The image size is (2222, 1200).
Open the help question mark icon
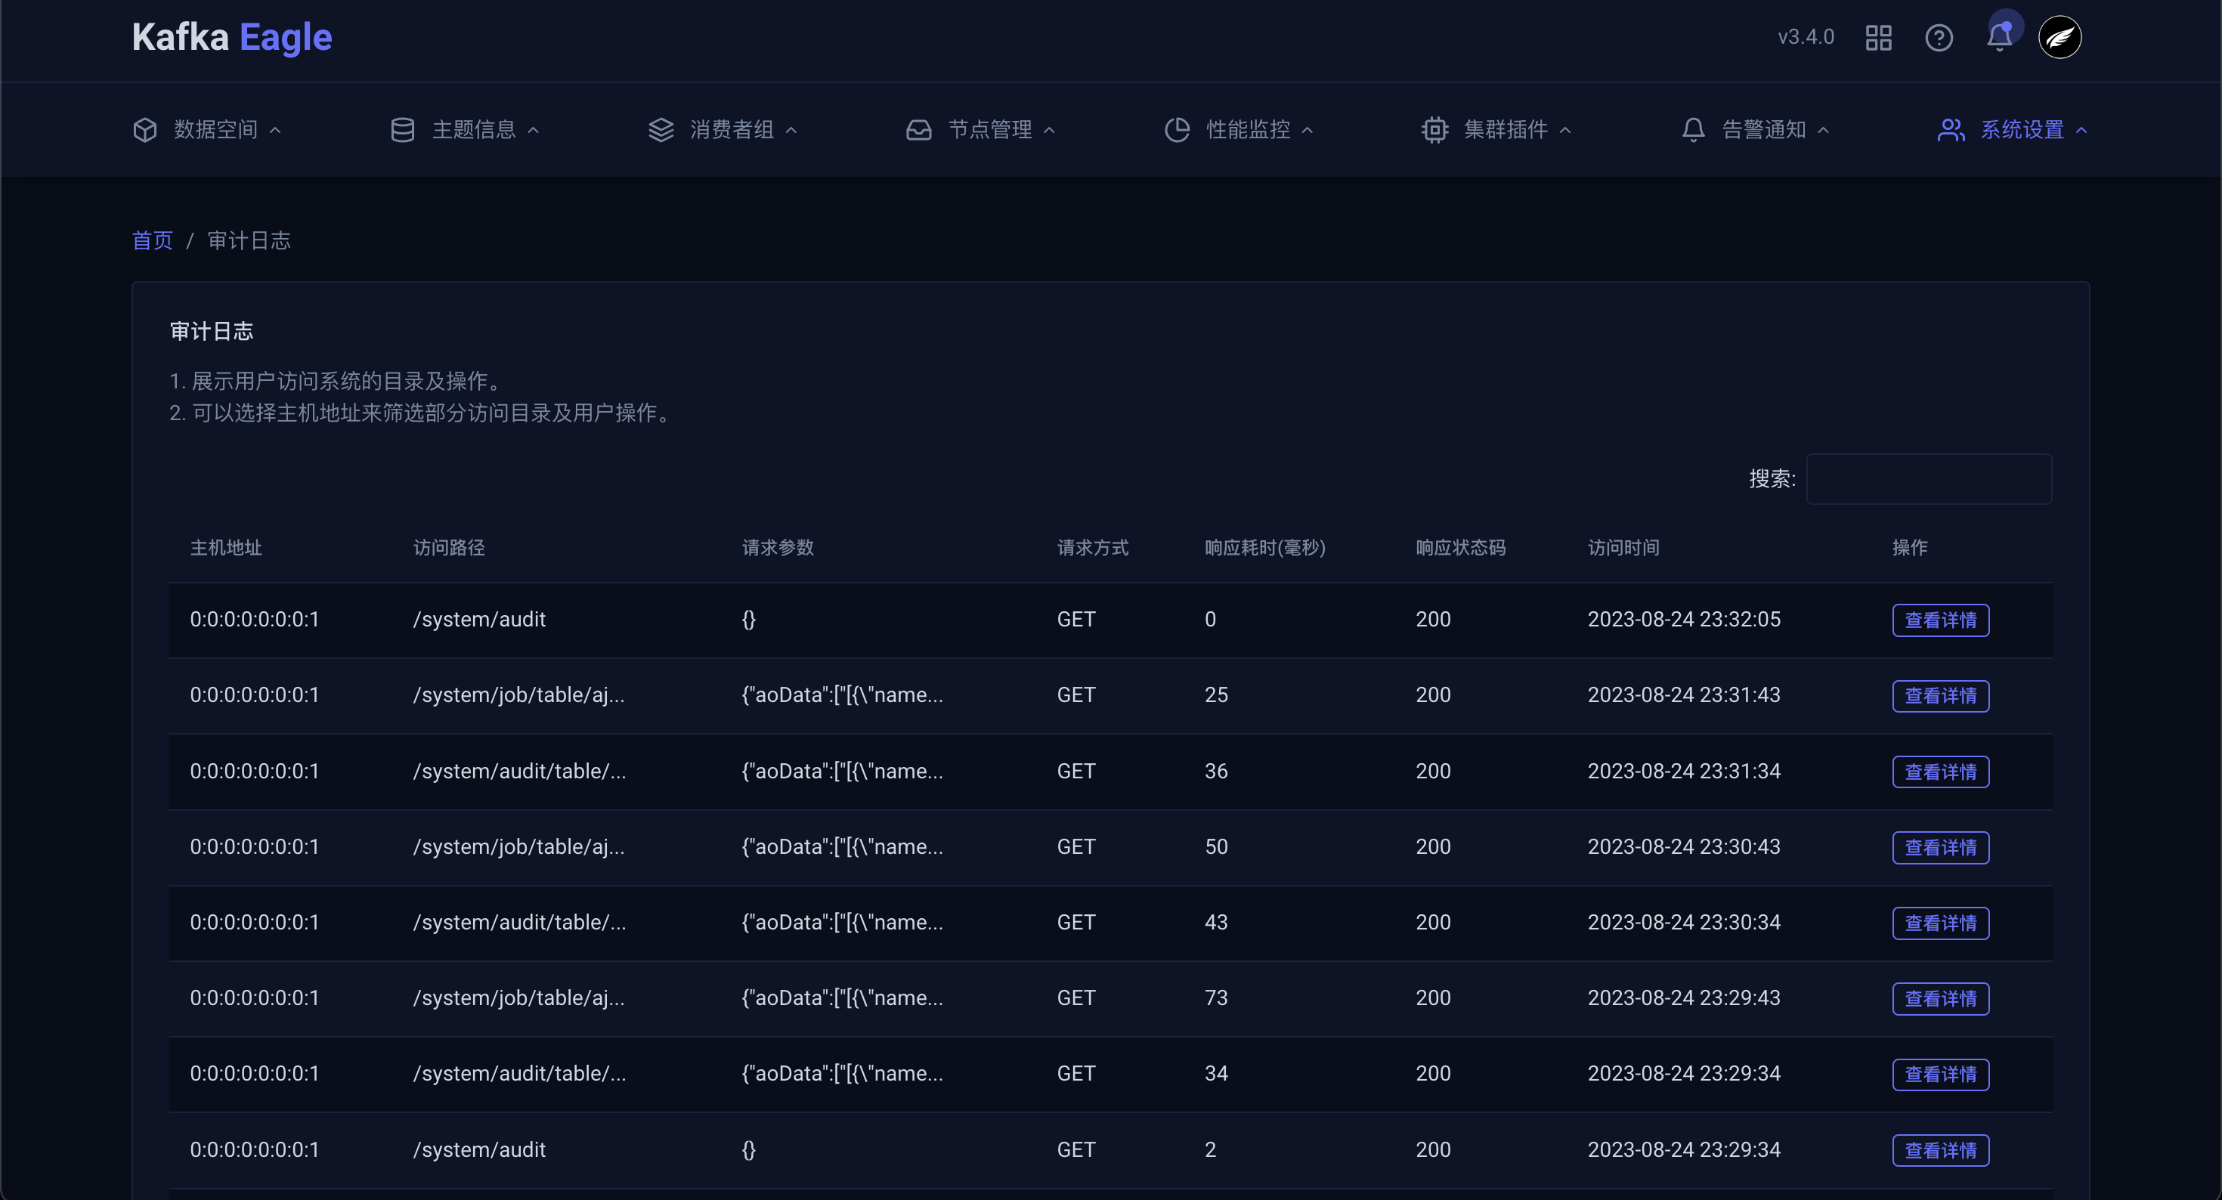coord(1939,38)
